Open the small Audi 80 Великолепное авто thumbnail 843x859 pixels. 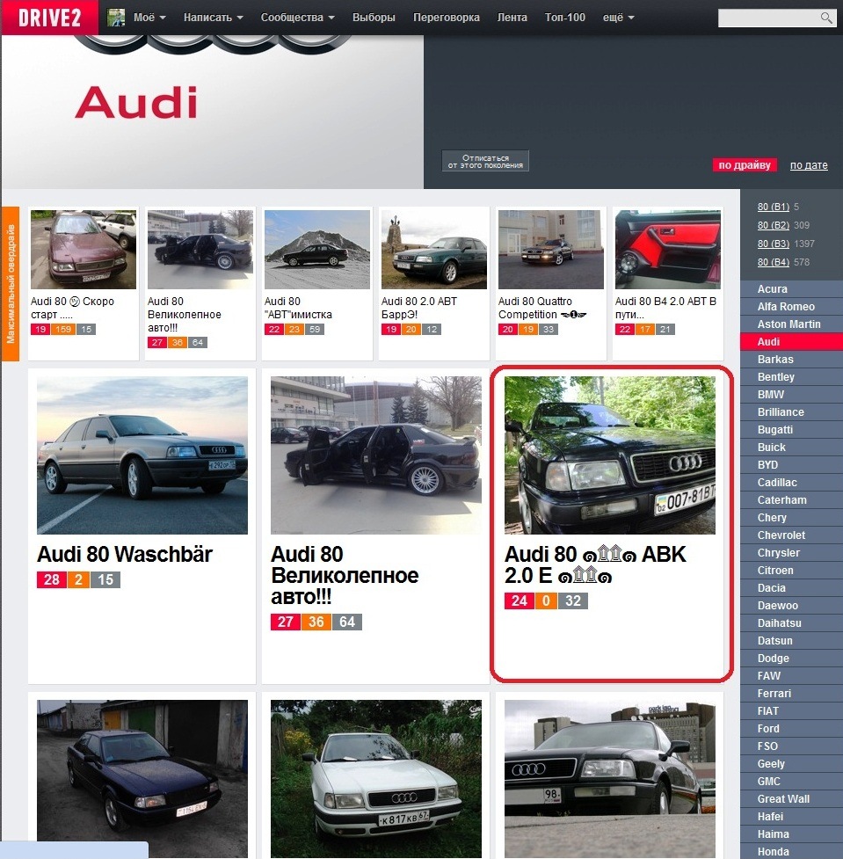[x=200, y=250]
